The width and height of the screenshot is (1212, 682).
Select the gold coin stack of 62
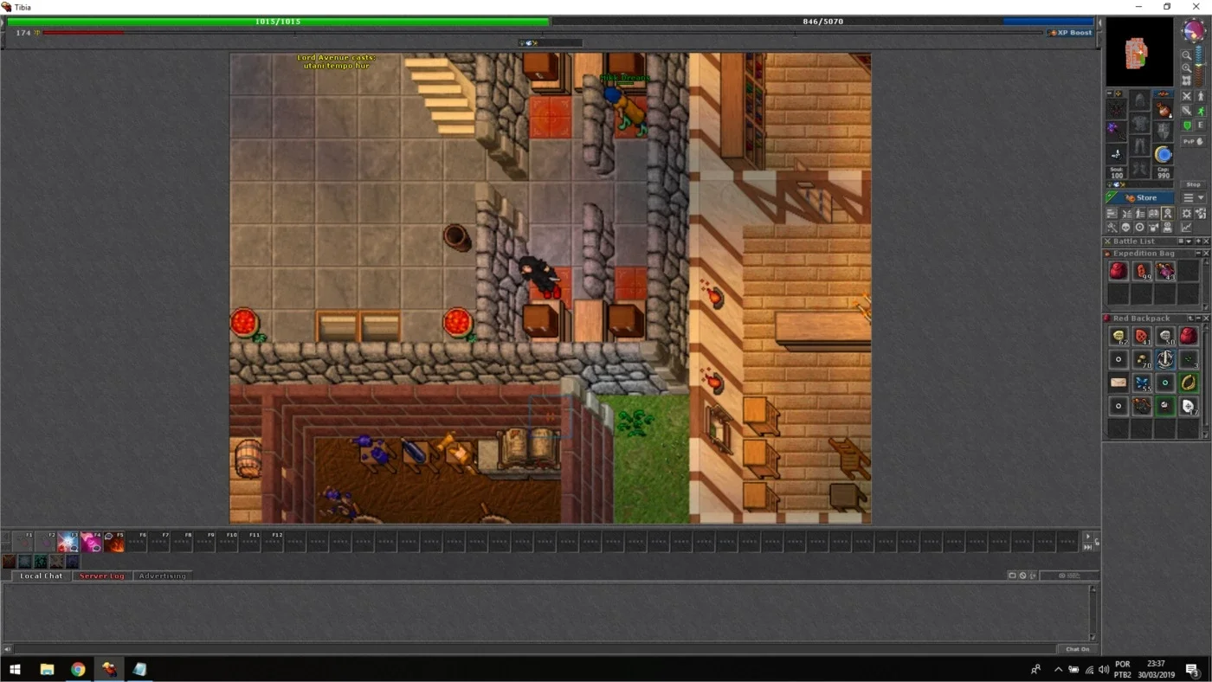(x=1119, y=336)
